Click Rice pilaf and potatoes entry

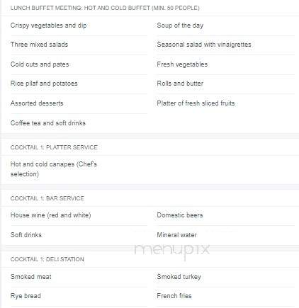pyautogui.click(x=44, y=84)
